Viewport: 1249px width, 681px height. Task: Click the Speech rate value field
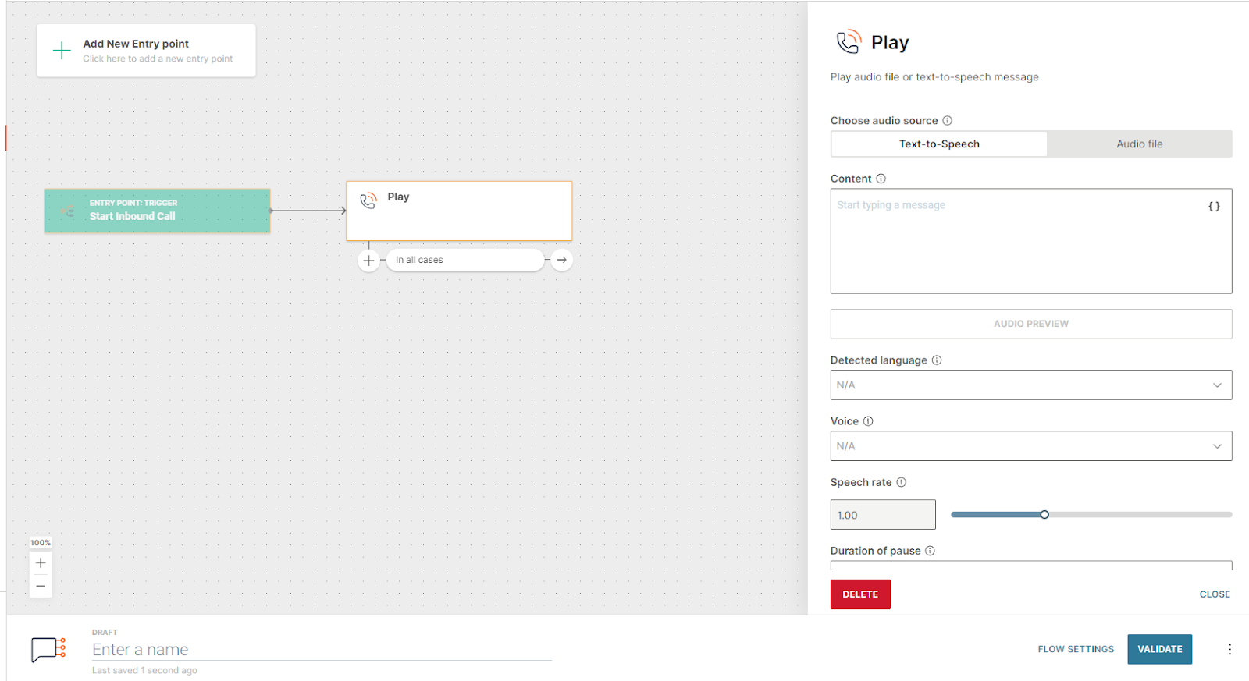[x=883, y=515]
